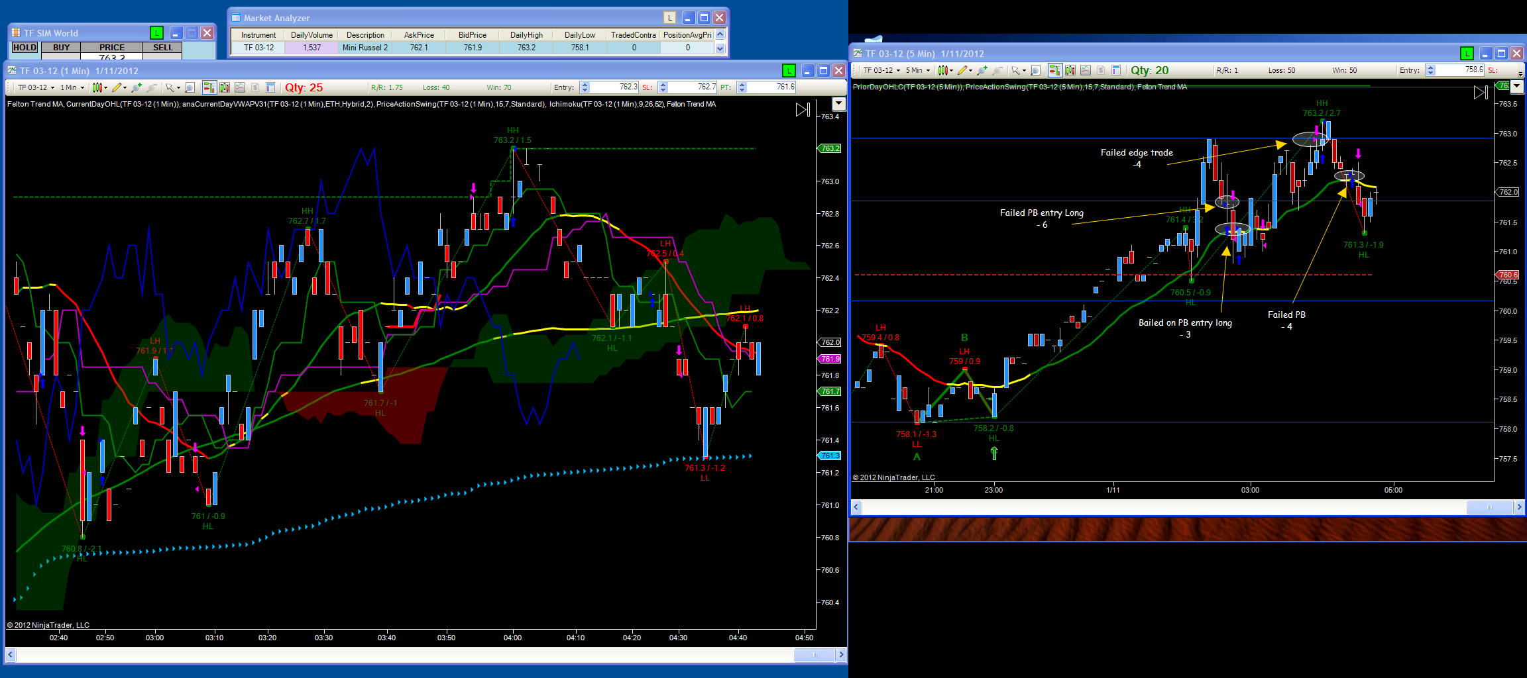Open the 1 Min interval dropdown
Image resolution: width=1527 pixels, height=678 pixels.
pos(73,87)
